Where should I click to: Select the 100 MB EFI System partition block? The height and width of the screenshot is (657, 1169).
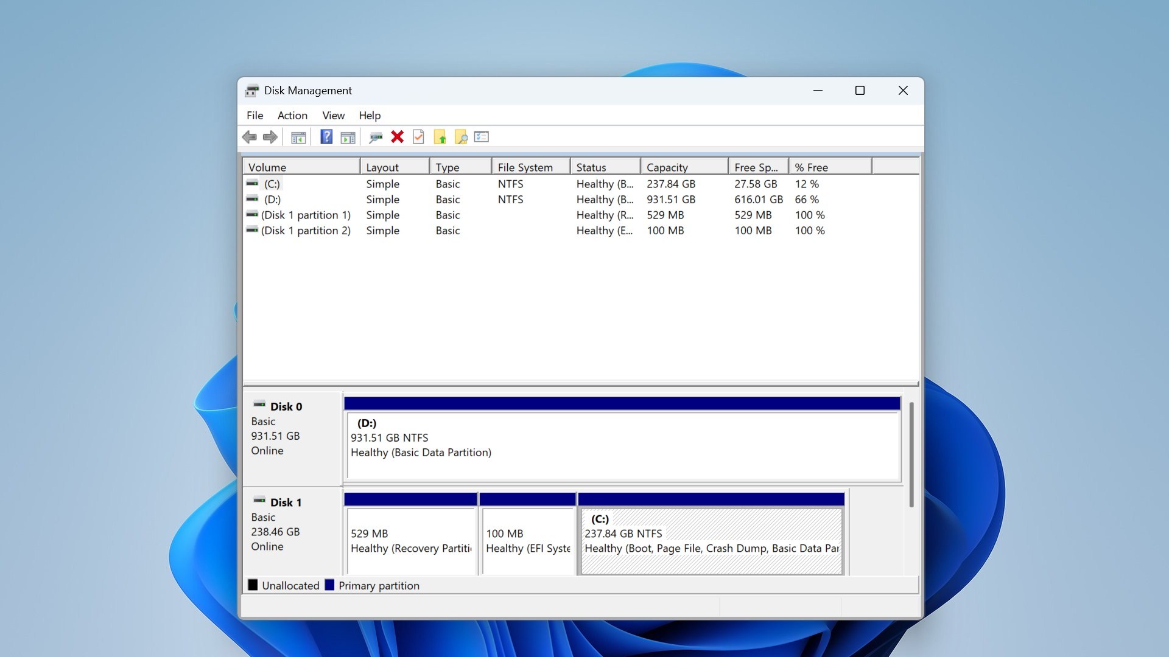click(x=528, y=534)
